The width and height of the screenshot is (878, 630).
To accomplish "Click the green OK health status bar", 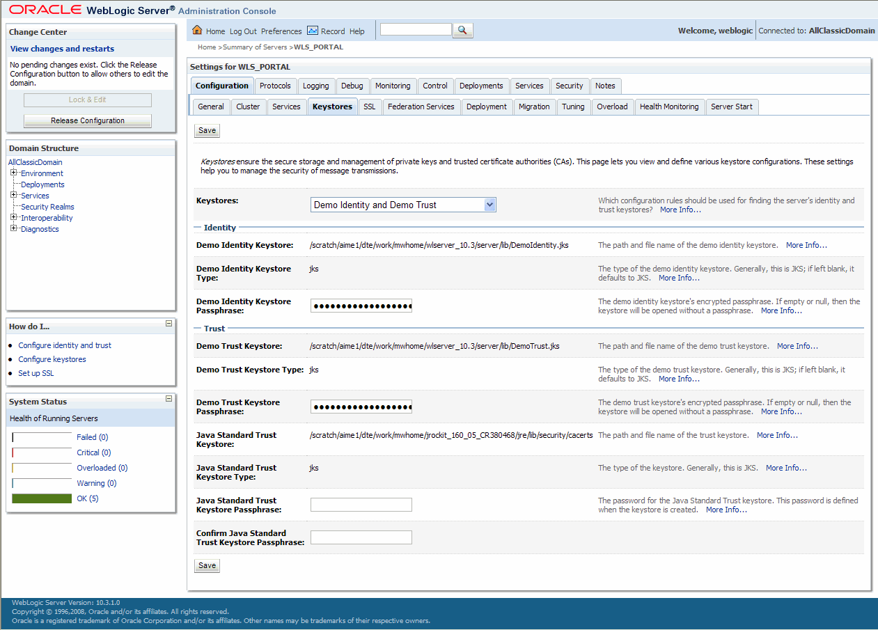I will [x=42, y=498].
